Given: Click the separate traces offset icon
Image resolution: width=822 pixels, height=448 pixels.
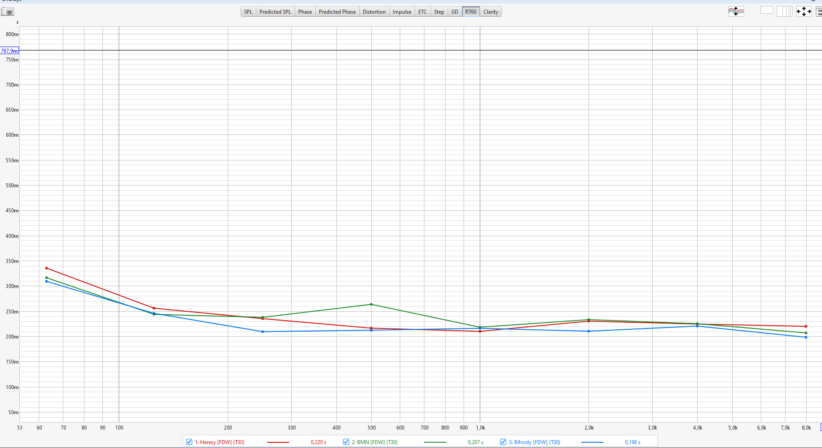Looking at the screenshot, I should tap(736, 12).
